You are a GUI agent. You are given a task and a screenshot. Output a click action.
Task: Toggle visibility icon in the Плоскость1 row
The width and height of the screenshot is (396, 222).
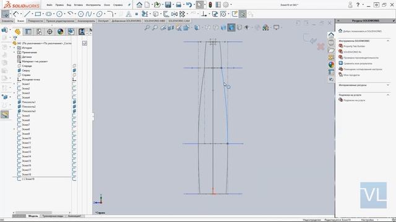click(74, 102)
